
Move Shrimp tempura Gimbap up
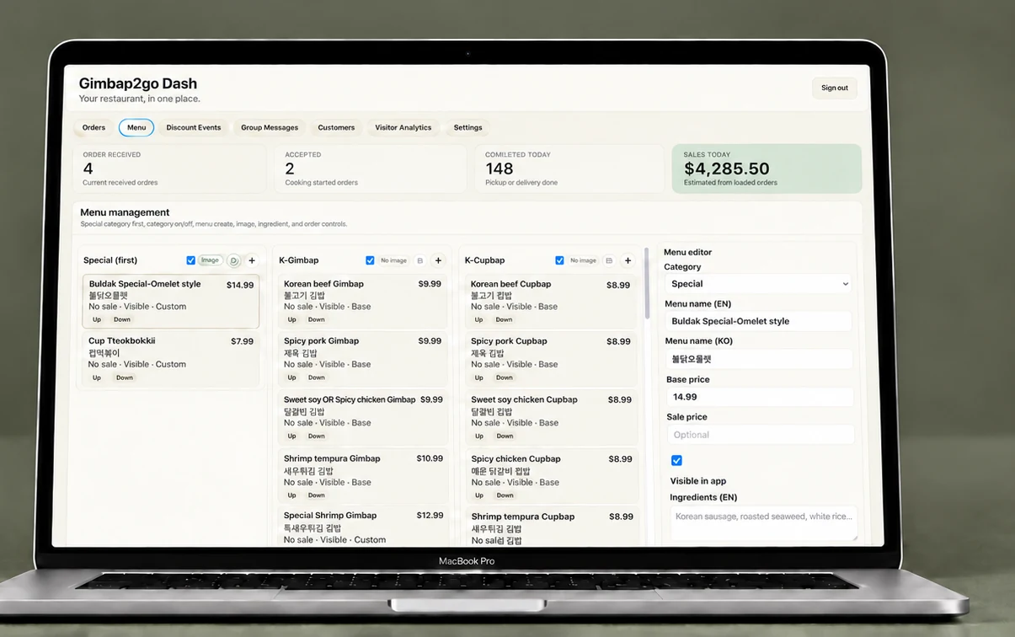coord(291,495)
